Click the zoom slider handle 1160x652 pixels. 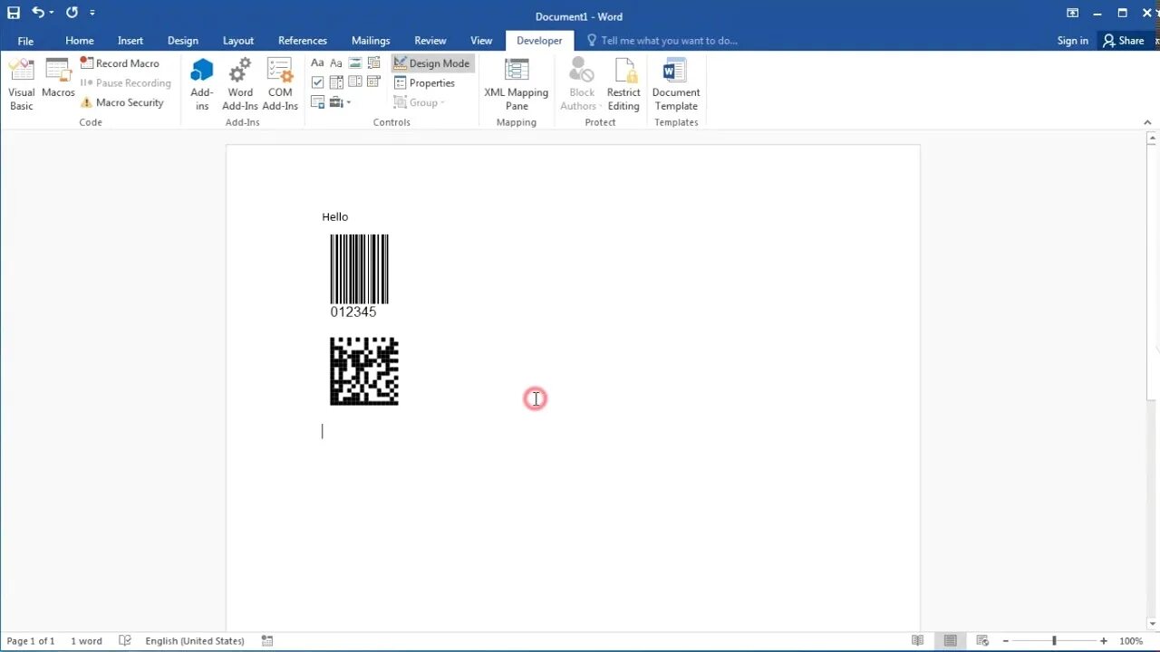(1054, 641)
